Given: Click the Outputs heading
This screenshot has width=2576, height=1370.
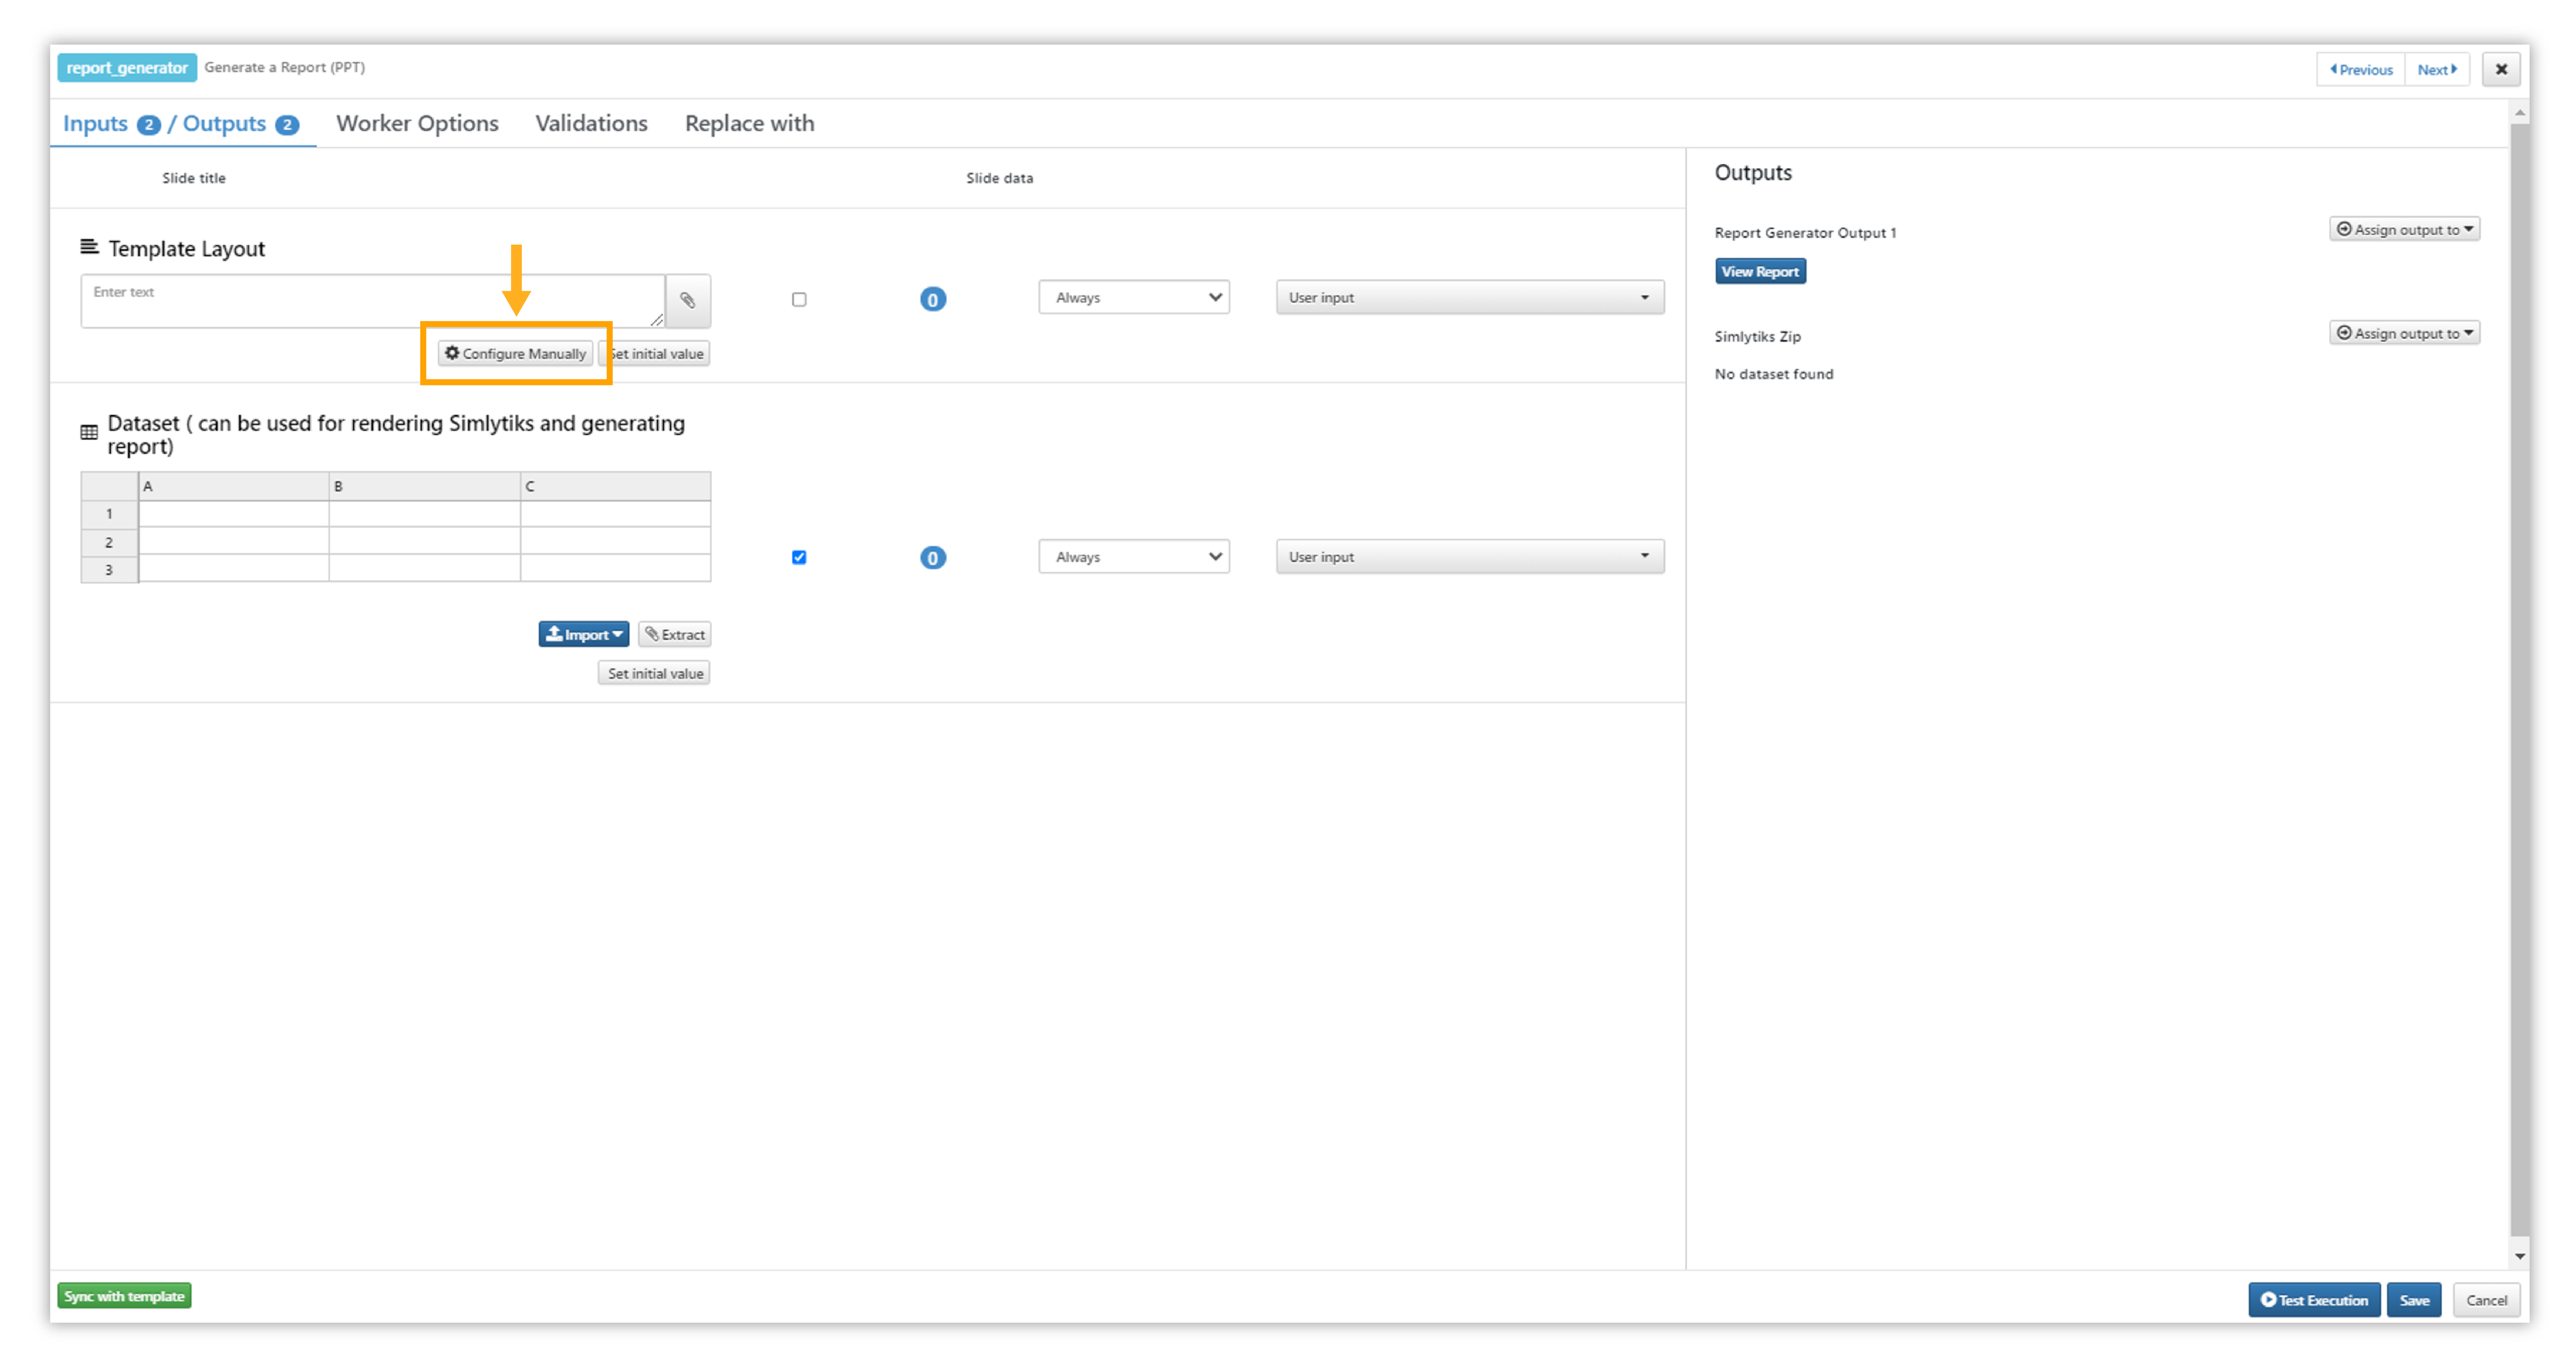Looking at the screenshot, I should pyautogui.click(x=1752, y=173).
